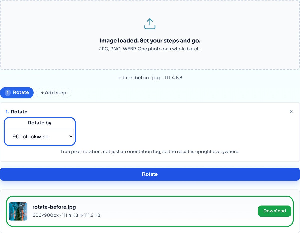The image size is (300, 233).
Task: Click the "Rotate by" field label
Action: pyautogui.click(x=40, y=123)
